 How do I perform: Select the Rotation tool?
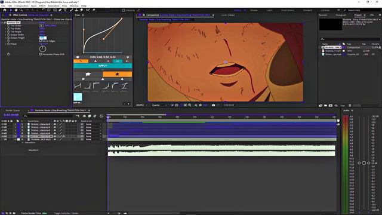(44, 10)
